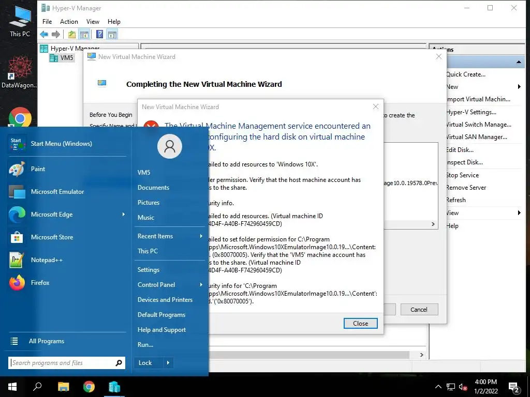This screenshot has height=397, width=530.
Task: Click the search magnifier in Start search box
Action: pyautogui.click(x=119, y=363)
